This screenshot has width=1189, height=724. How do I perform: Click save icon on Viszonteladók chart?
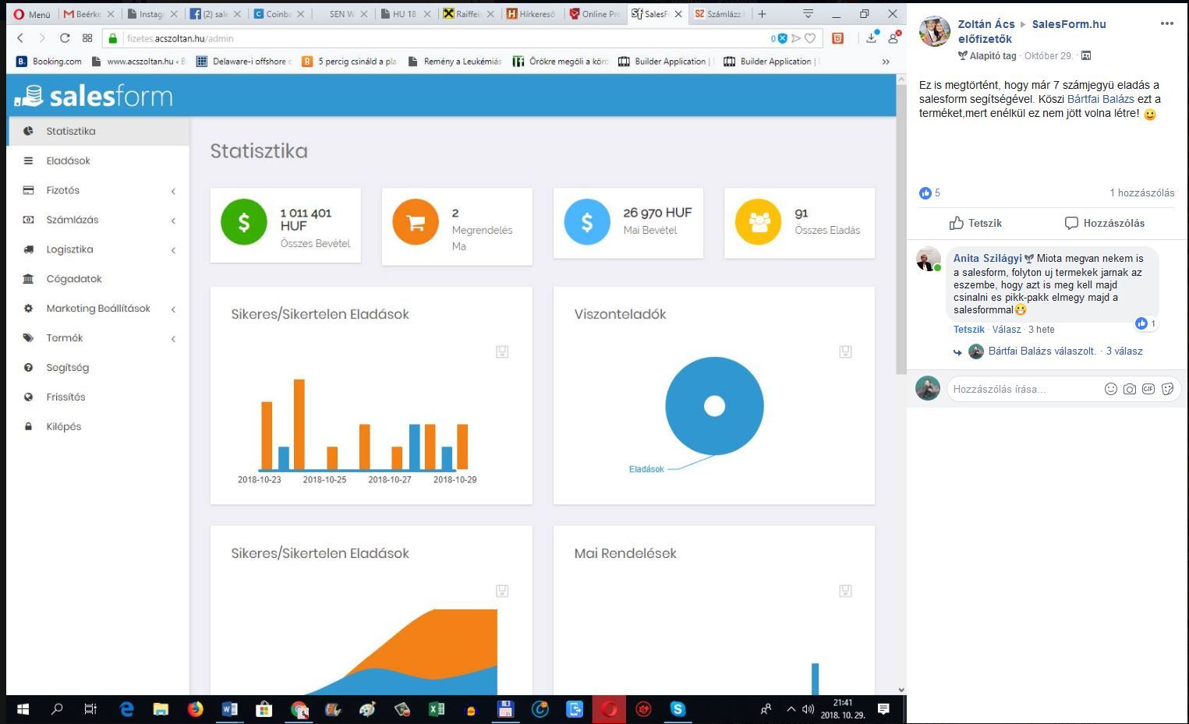coord(845,351)
